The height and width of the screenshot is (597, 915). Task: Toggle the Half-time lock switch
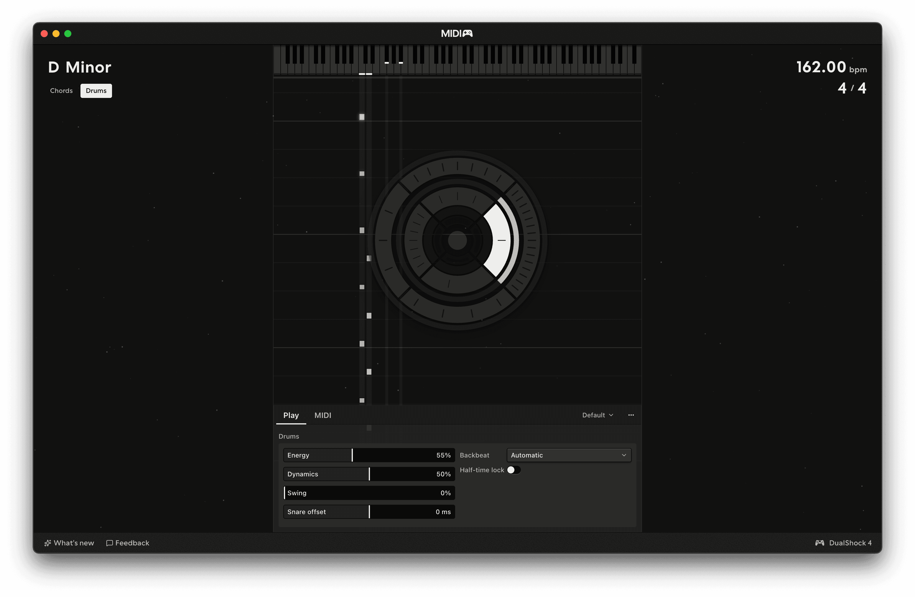click(514, 470)
